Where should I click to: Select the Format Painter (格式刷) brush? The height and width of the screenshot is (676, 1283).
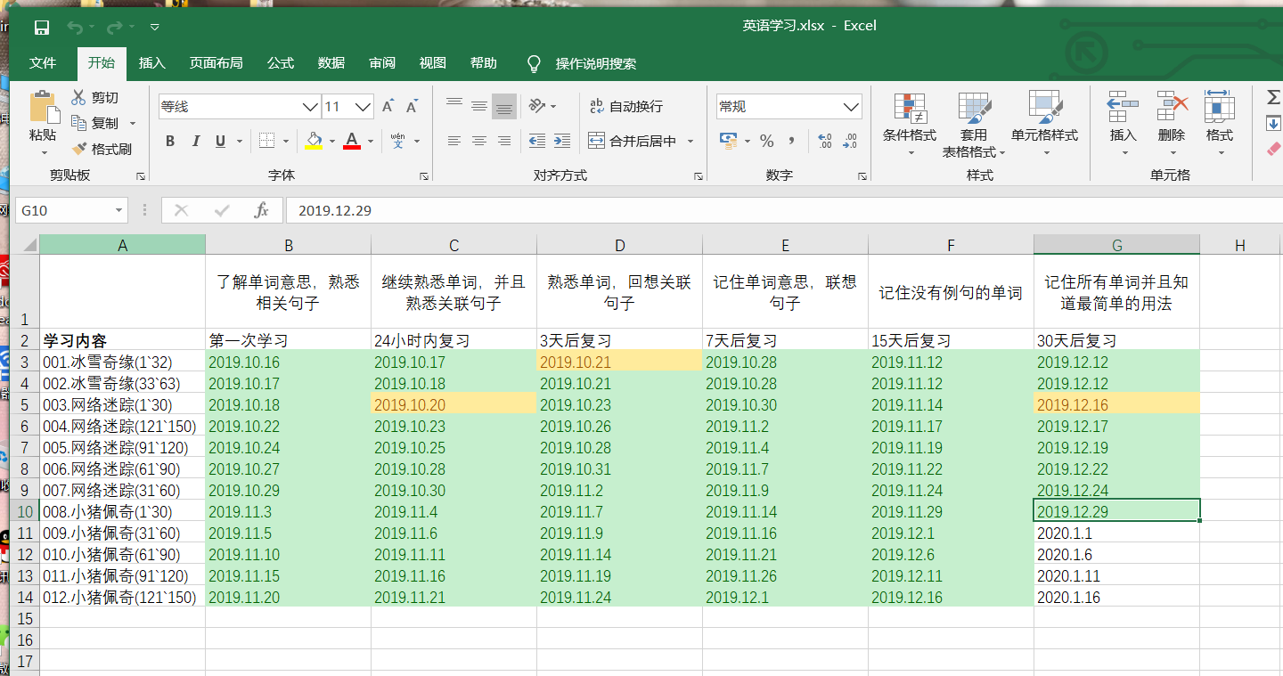tap(78, 149)
